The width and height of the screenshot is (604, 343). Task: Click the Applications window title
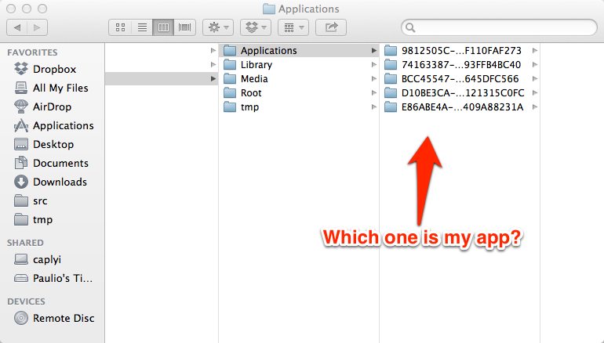tap(308, 9)
